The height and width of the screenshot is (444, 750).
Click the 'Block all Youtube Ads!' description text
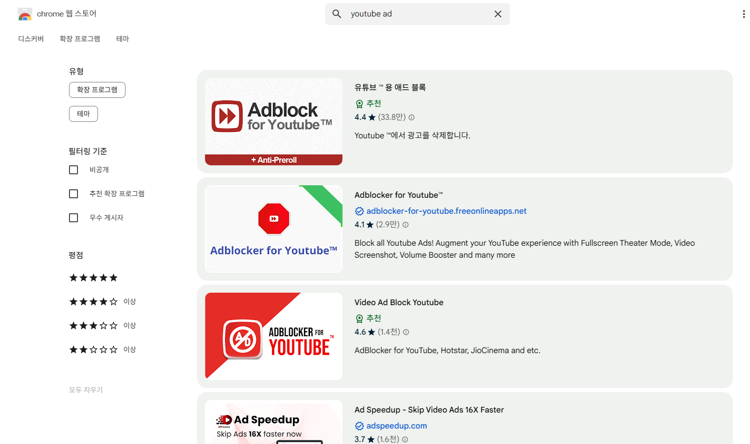point(524,249)
